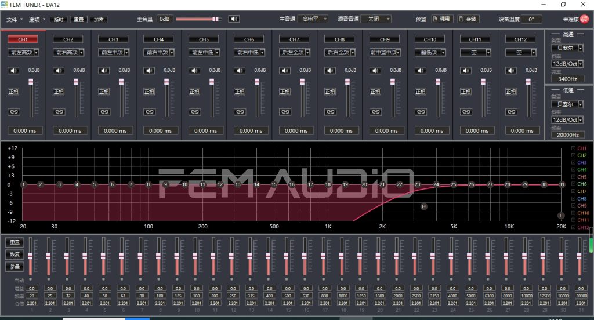
Task: Click the 延时 button in the top toolbar
Action: coord(59,19)
